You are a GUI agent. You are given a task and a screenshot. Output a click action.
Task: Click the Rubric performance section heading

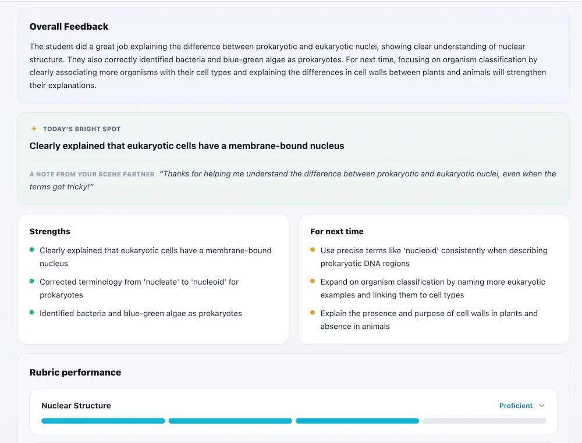pyautogui.click(x=75, y=373)
